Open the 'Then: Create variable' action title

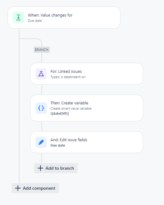pos(69,103)
